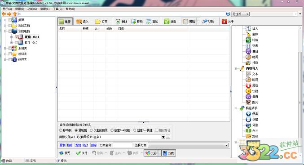Open the target folder dropdown arrow

pyautogui.click(x=163, y=137)
